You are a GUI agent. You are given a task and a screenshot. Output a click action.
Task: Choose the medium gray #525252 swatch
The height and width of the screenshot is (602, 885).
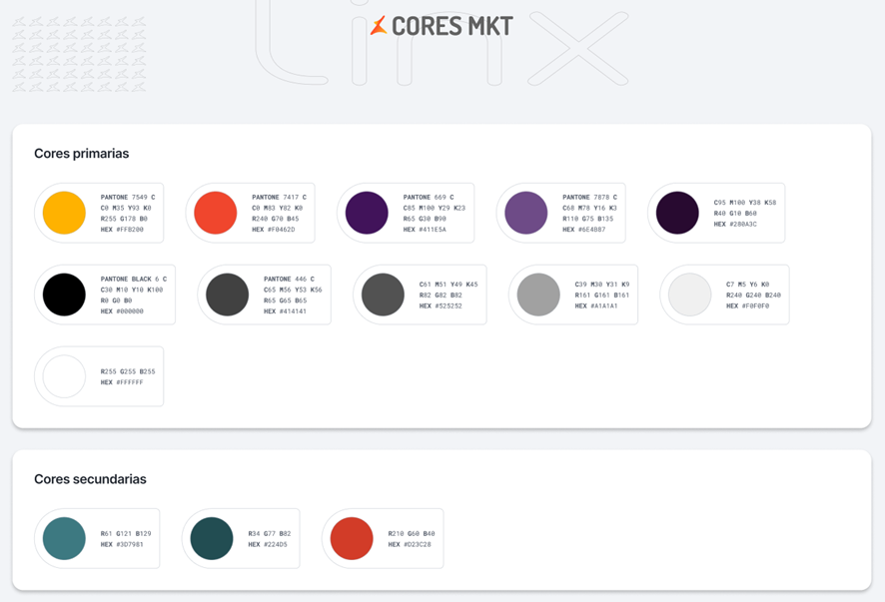tap(383, 295)
